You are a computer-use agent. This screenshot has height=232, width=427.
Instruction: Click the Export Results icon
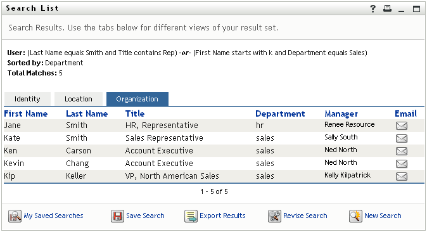click(191, 216)
